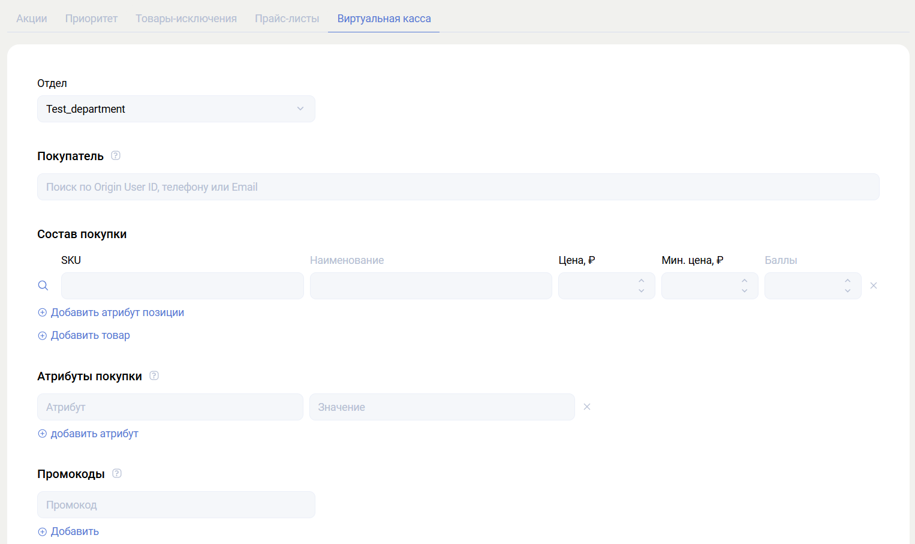The width and height of the screenshot is (915, 544).
Task: Open the Отдел dropdown Test_department
Action: click(x=176, y=109)
